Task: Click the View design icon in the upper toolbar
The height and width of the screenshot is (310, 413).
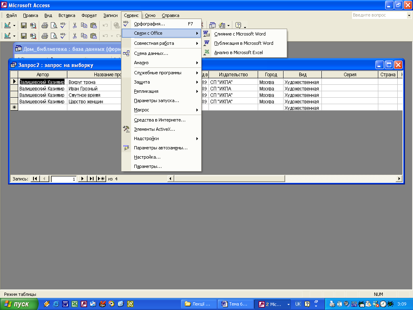Action: tap(8, 25)
